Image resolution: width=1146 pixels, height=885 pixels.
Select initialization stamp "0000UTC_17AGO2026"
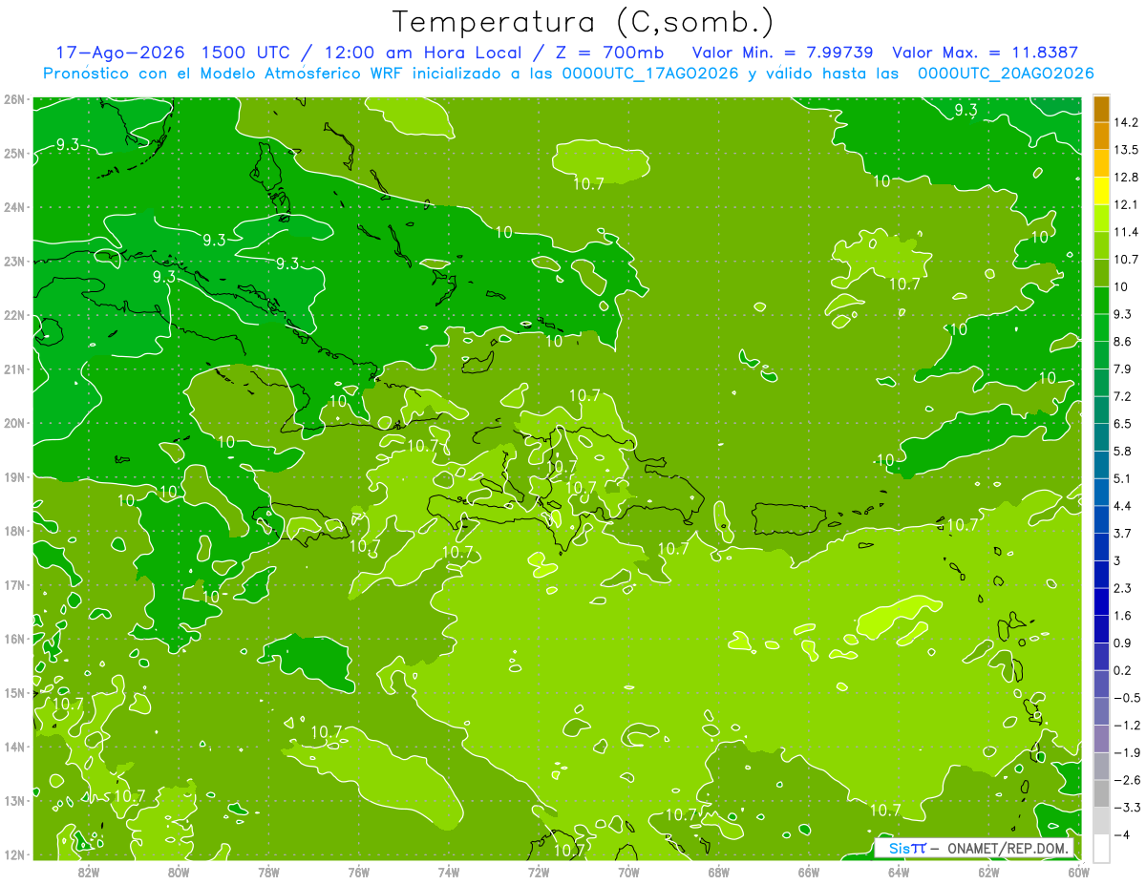649,74
